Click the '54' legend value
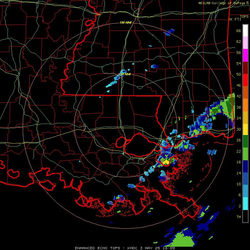 [x=239, y=63]
